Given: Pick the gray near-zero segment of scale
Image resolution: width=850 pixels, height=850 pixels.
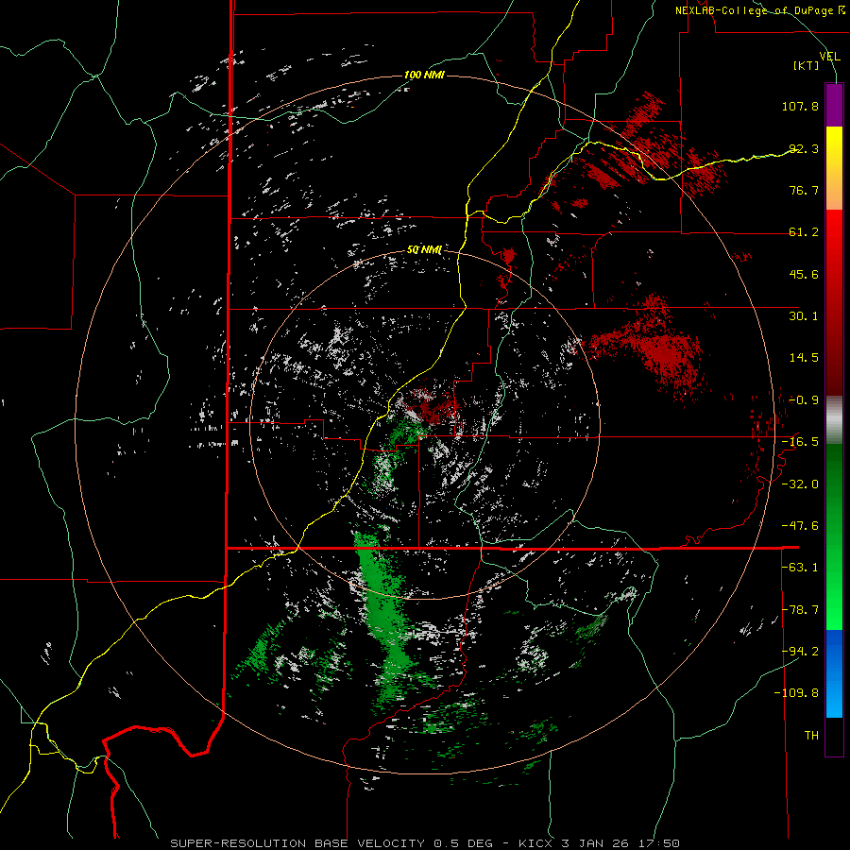Looking at the screenshot, I should (834, 420).
